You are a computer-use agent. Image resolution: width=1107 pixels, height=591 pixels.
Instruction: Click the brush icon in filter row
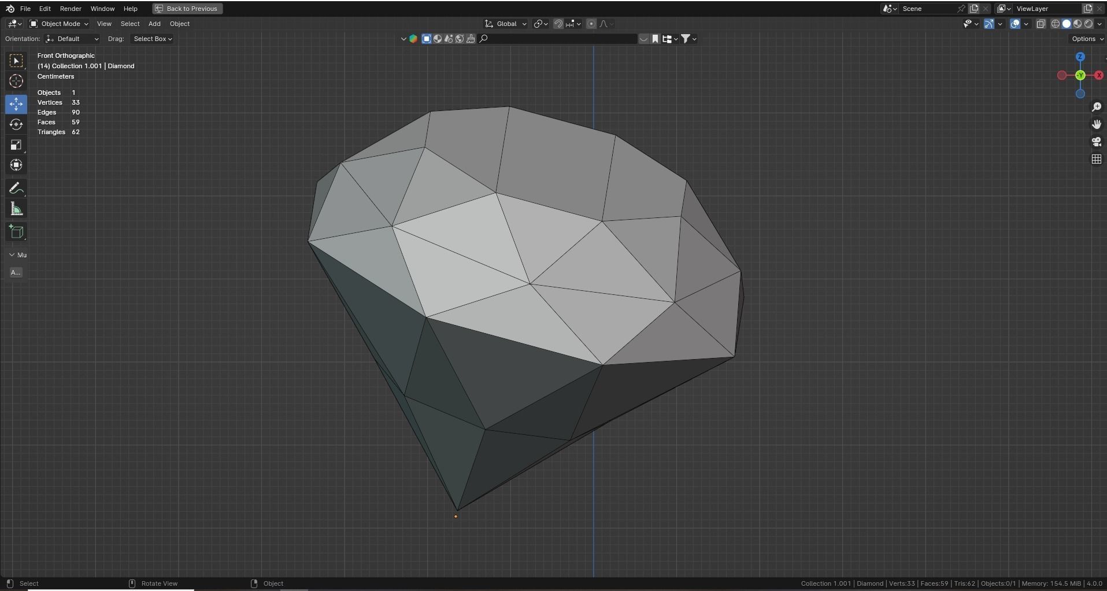(471, 39)
